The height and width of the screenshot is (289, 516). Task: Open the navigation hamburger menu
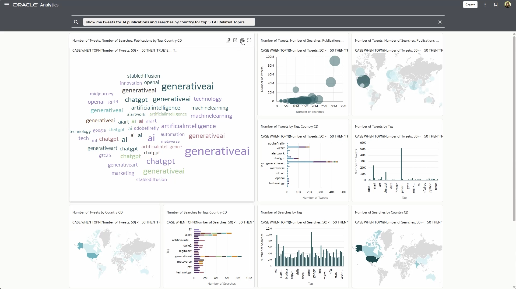pos(7,5)
